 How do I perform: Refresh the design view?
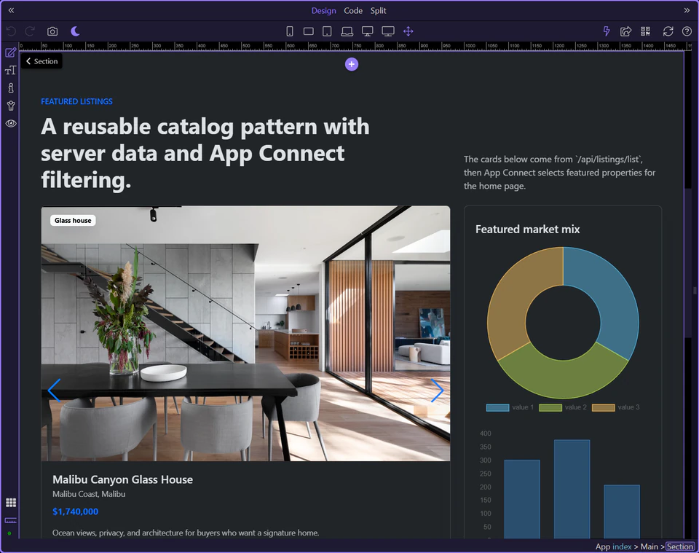point(668,31)
